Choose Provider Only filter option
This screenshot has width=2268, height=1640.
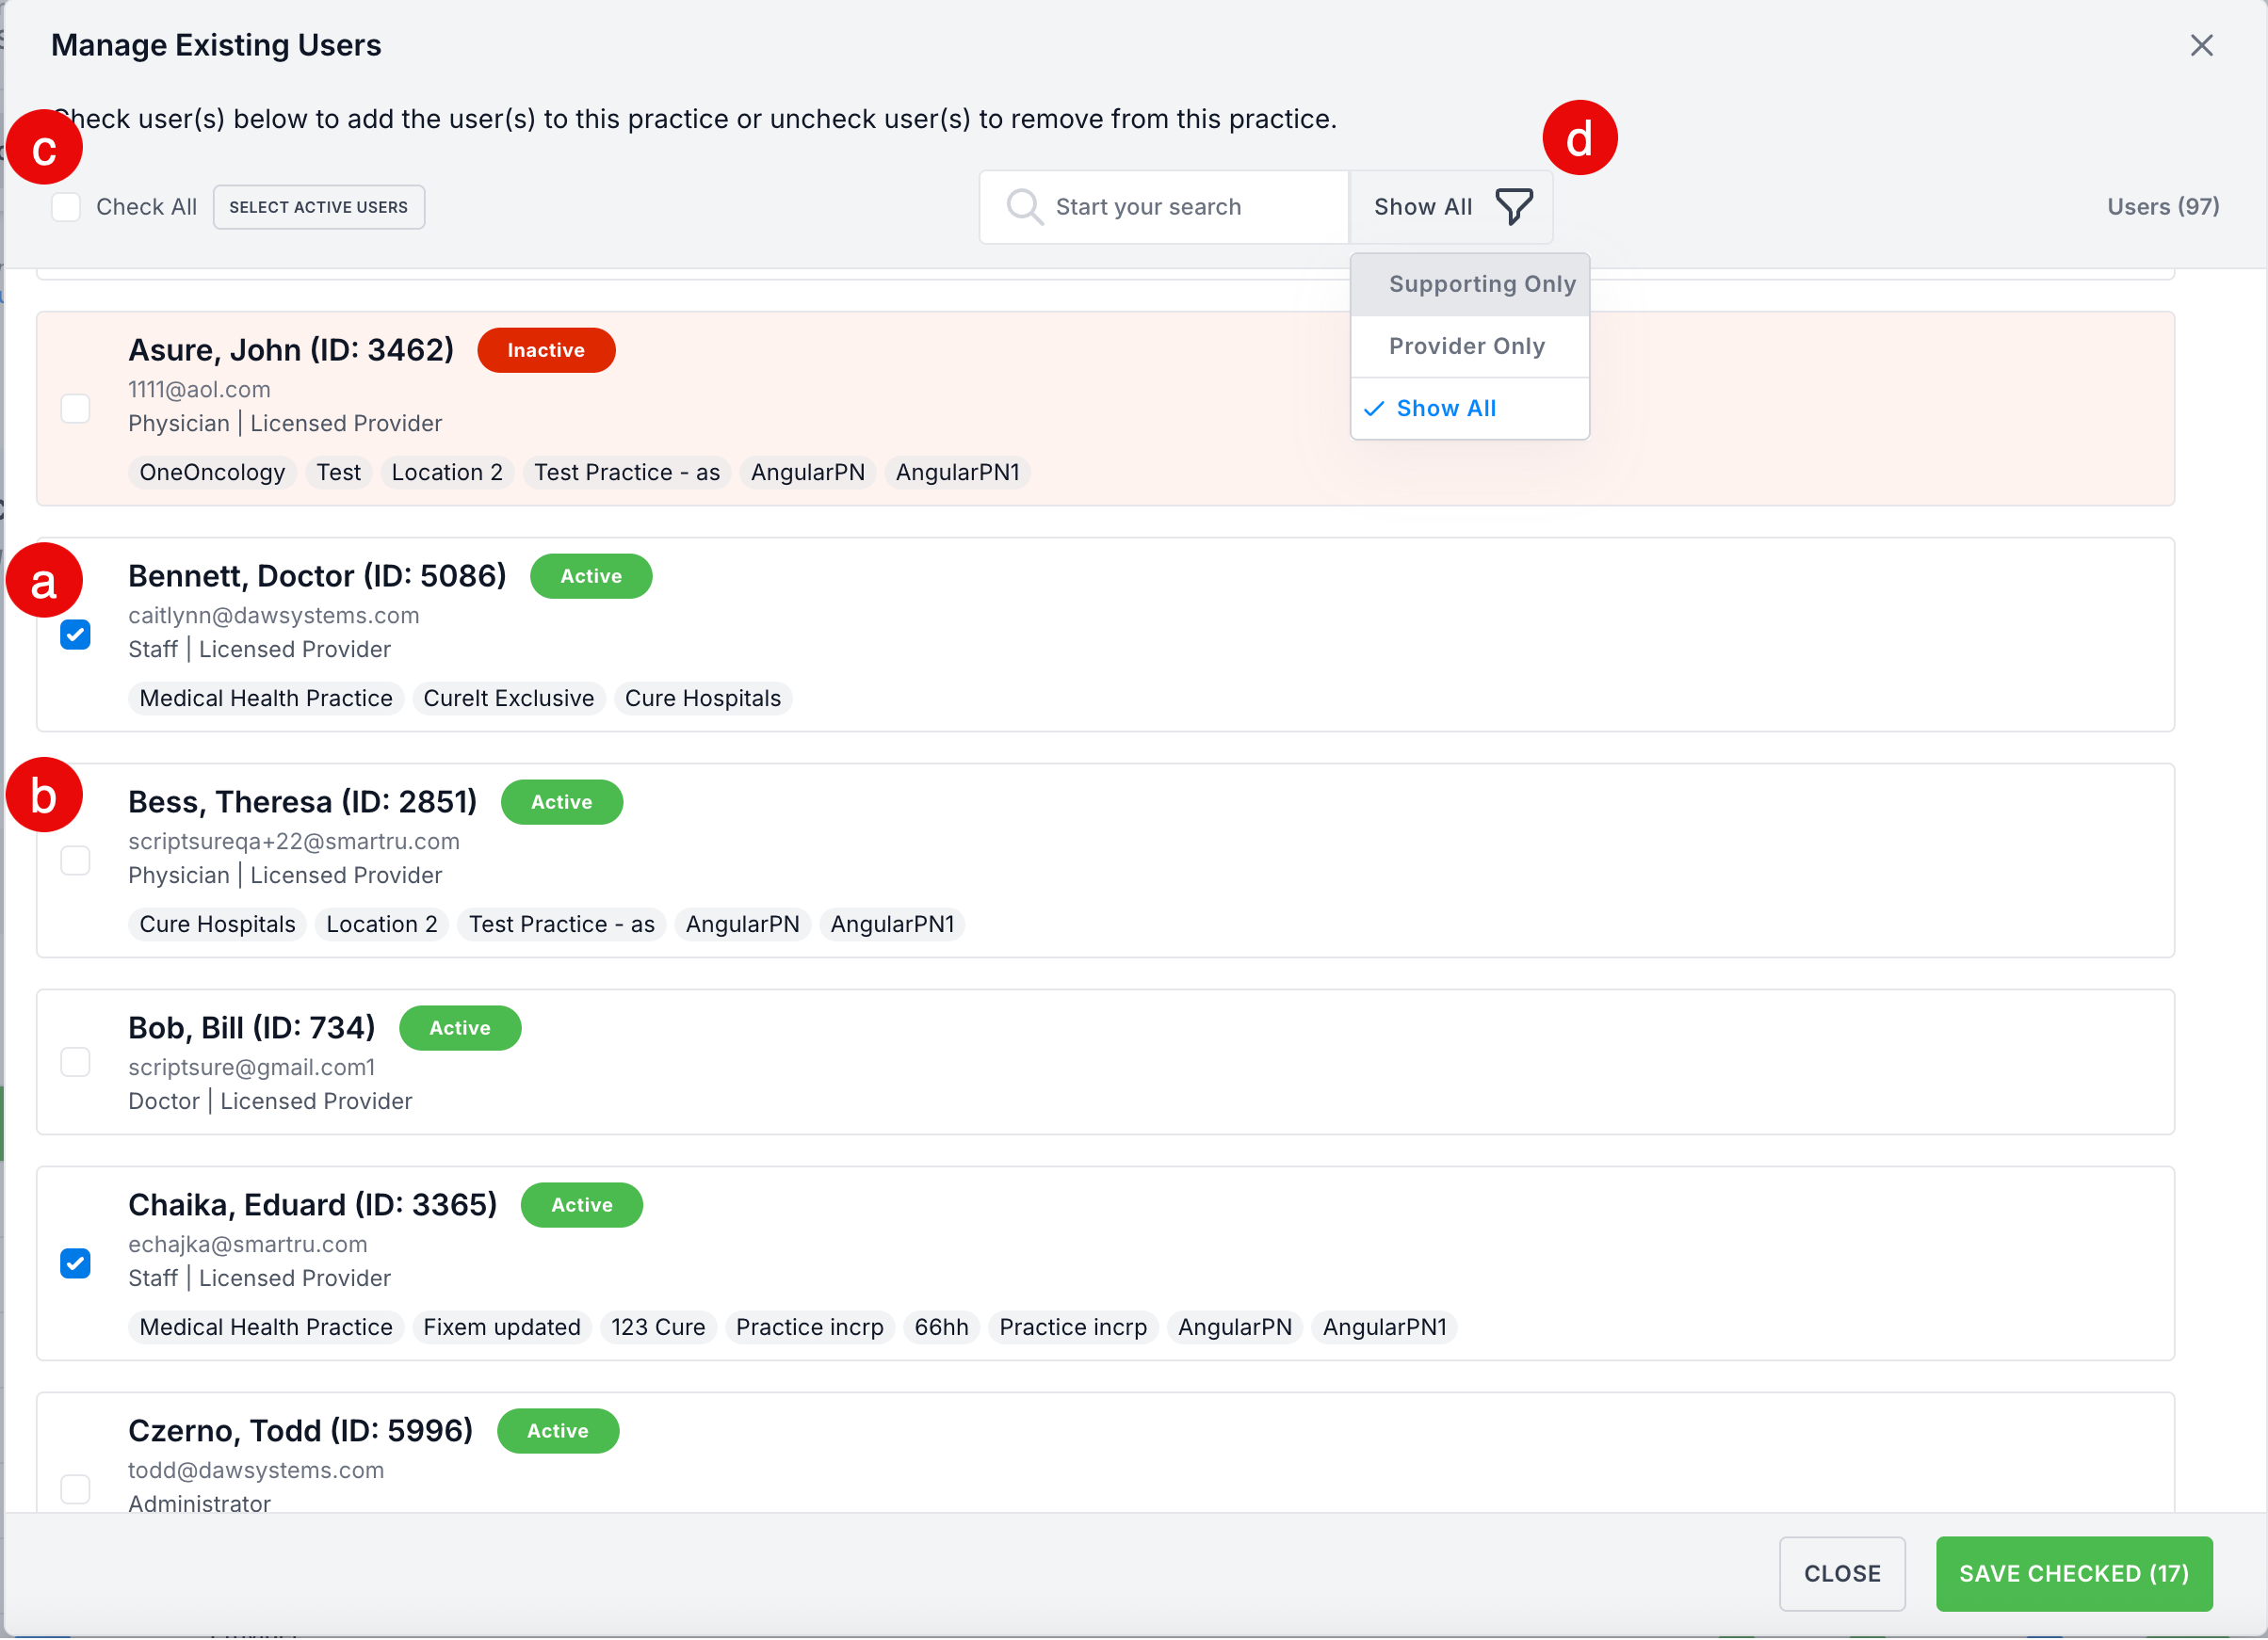coord(1466,346)
